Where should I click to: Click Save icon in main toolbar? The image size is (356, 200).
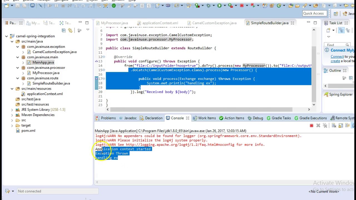(18, 6)
